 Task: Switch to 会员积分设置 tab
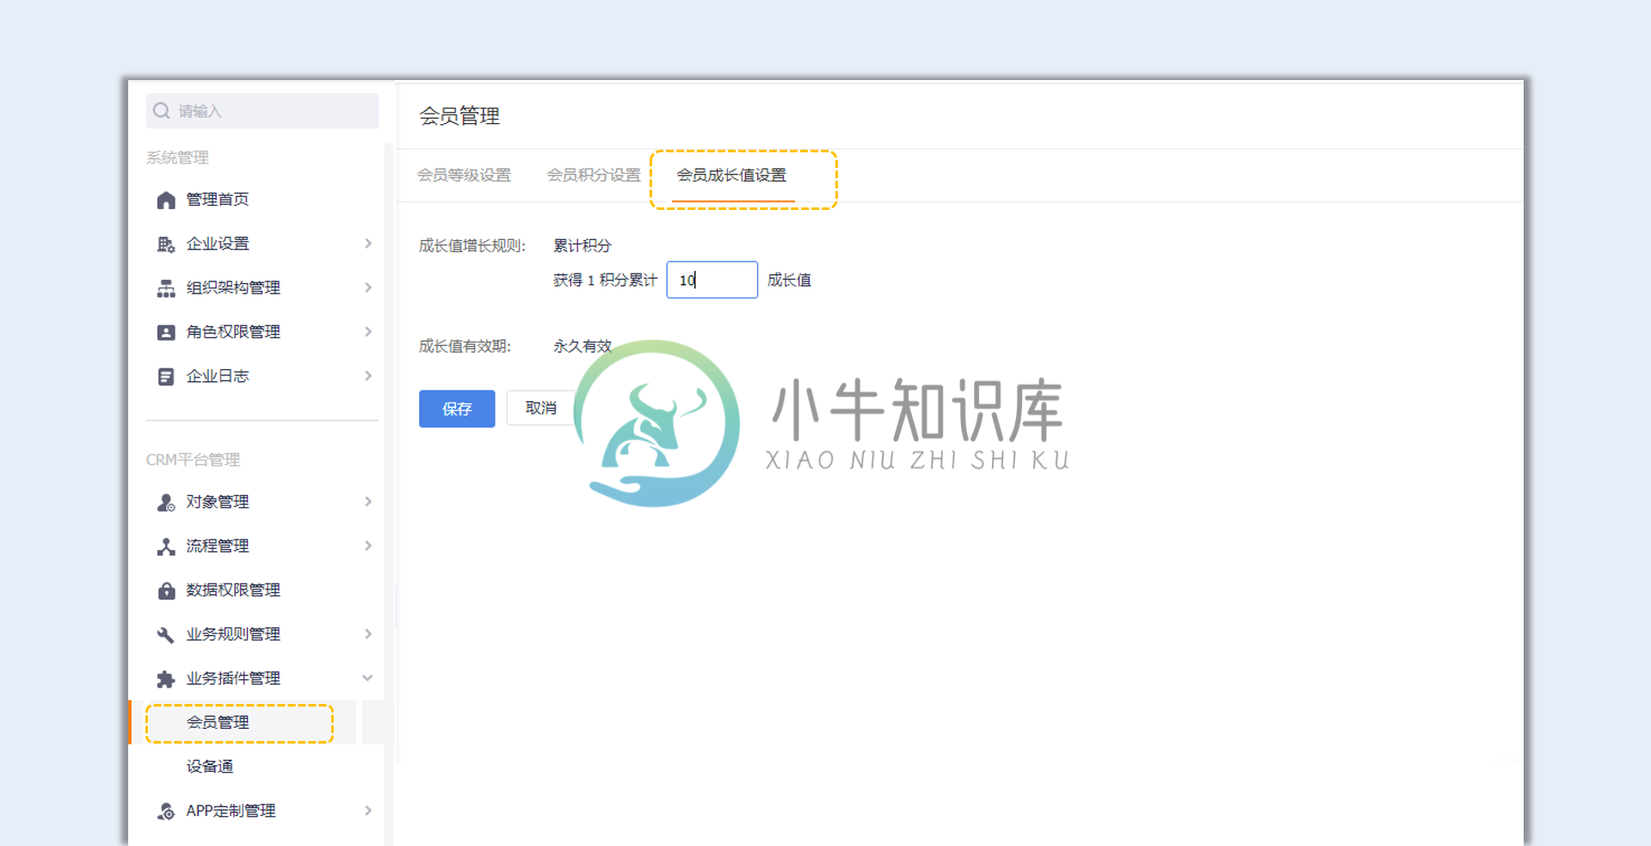pos(594,176)
